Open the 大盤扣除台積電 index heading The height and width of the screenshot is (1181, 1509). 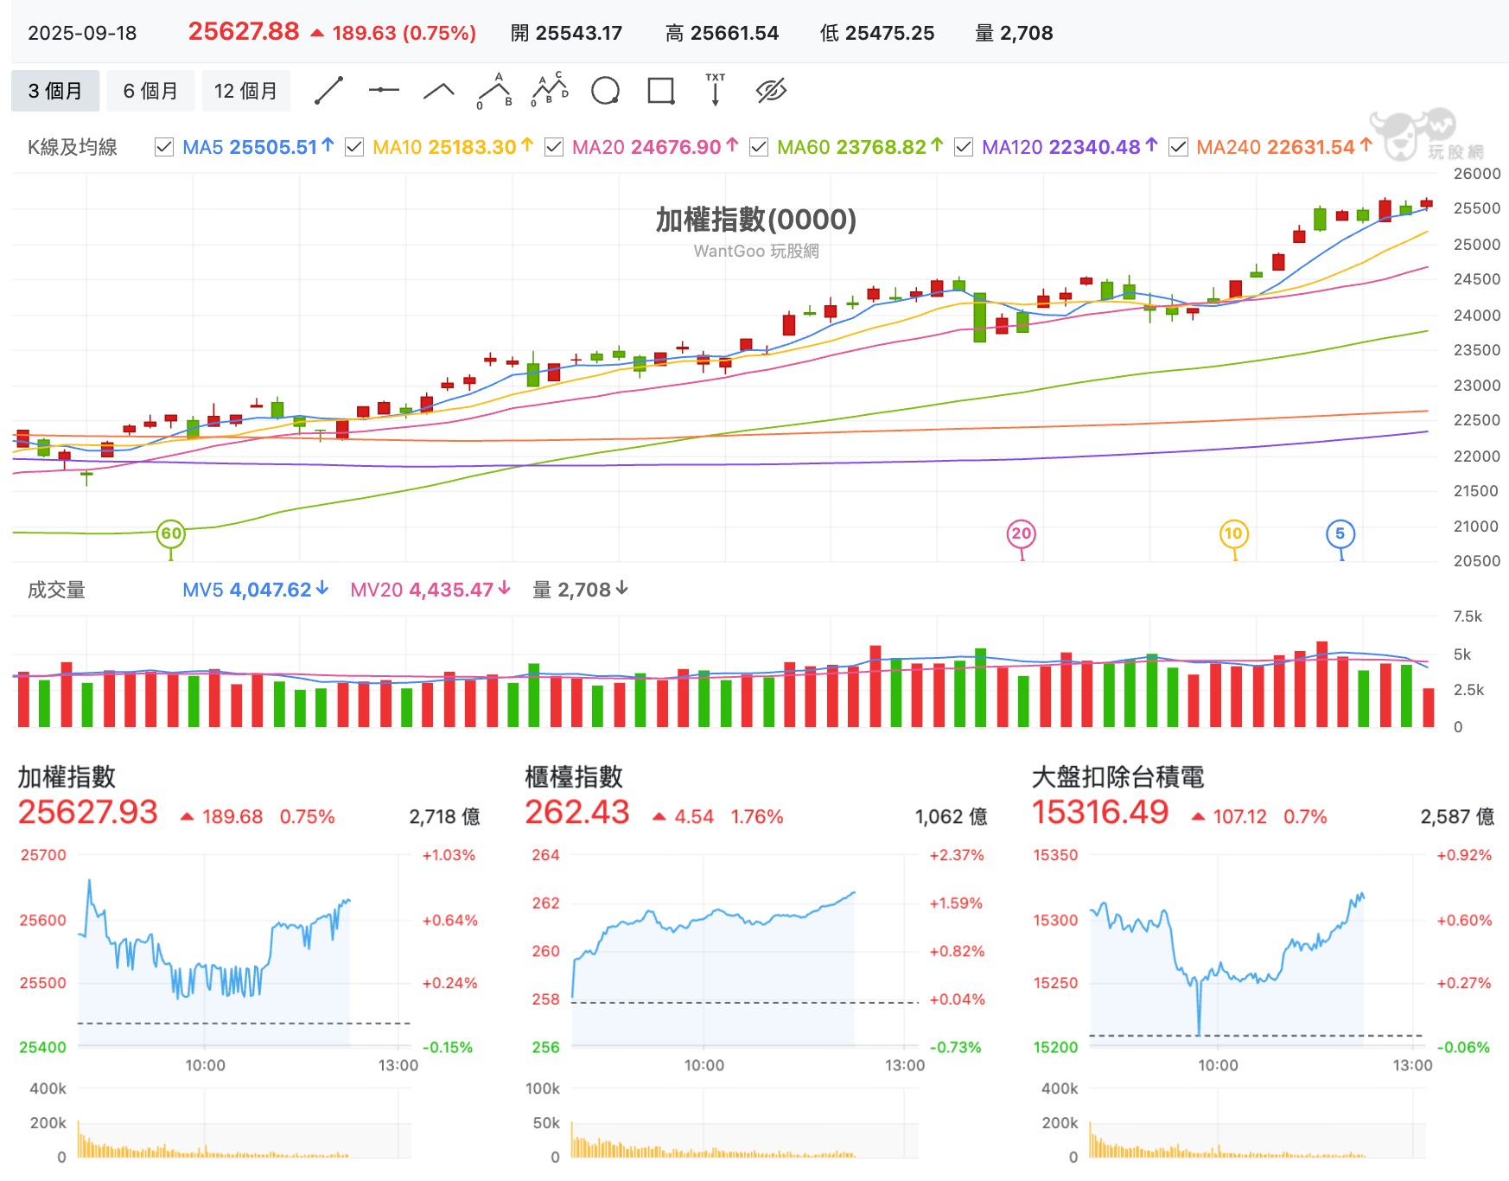tap(1117, 776)
